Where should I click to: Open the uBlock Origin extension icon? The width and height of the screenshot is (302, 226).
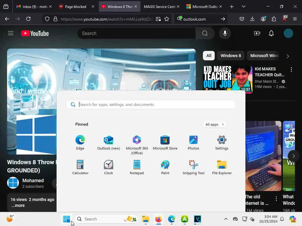(285, 19)
